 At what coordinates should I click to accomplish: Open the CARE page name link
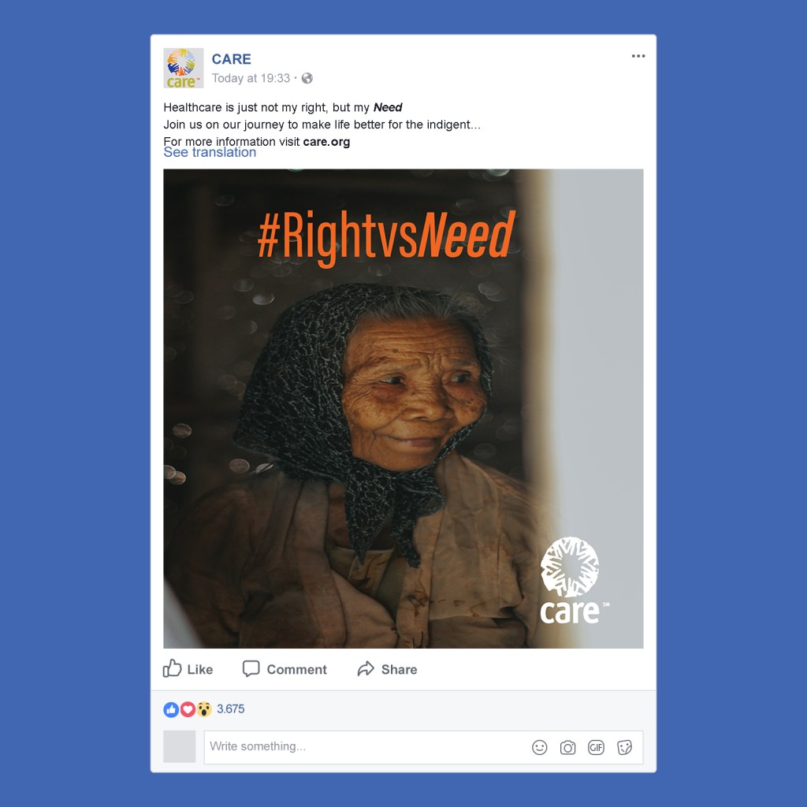231,59
